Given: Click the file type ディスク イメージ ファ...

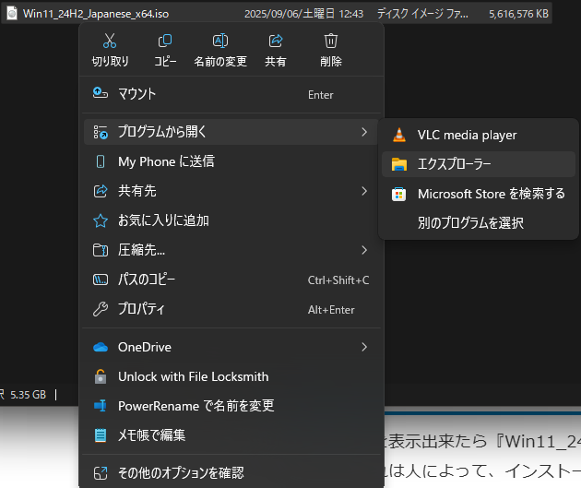Looking at the screenshot, I should [x=422, y=14].
